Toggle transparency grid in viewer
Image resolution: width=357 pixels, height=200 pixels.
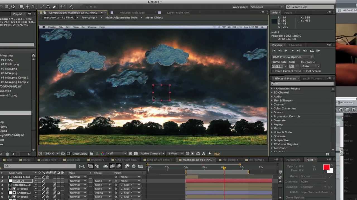(x=136, y=154)
